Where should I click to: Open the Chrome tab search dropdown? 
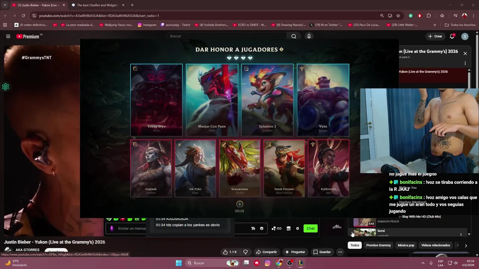[5, 5]
